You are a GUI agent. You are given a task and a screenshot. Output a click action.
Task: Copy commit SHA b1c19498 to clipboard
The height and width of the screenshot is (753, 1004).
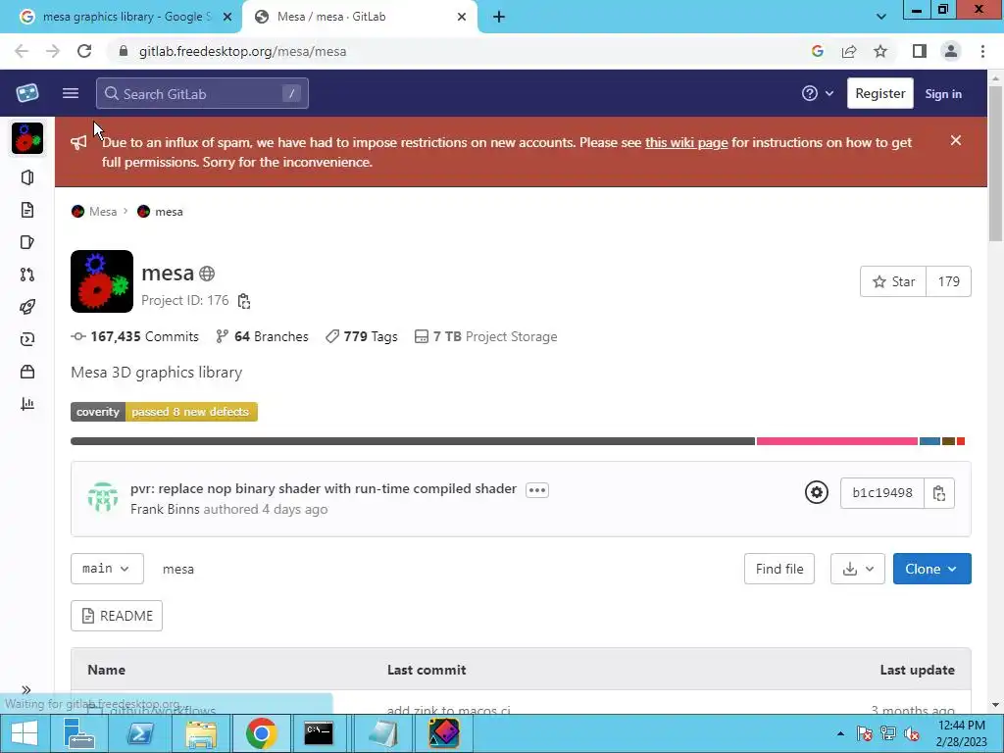(939, 493)
